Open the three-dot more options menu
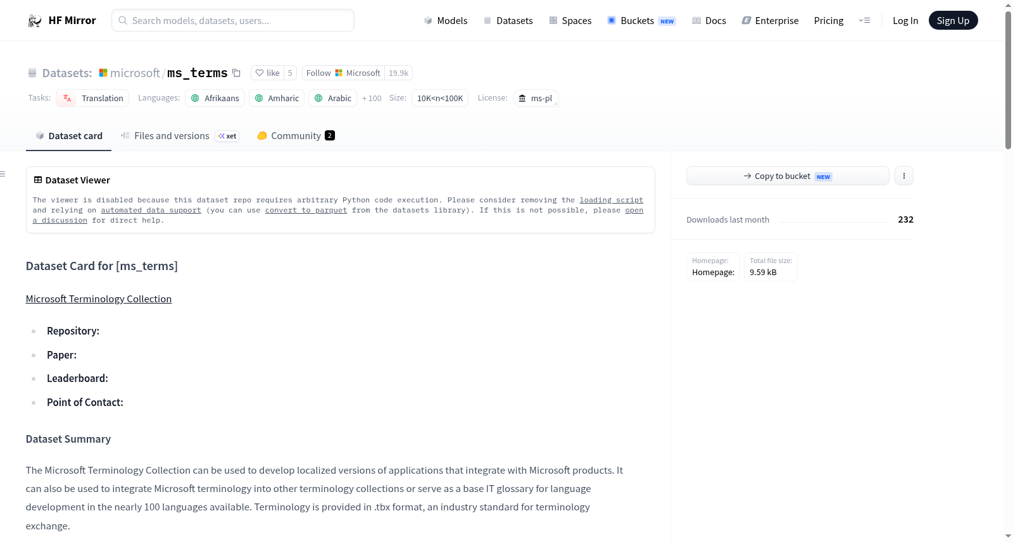This screenshot has width=1013, height=542. click(x=904, y=176)
